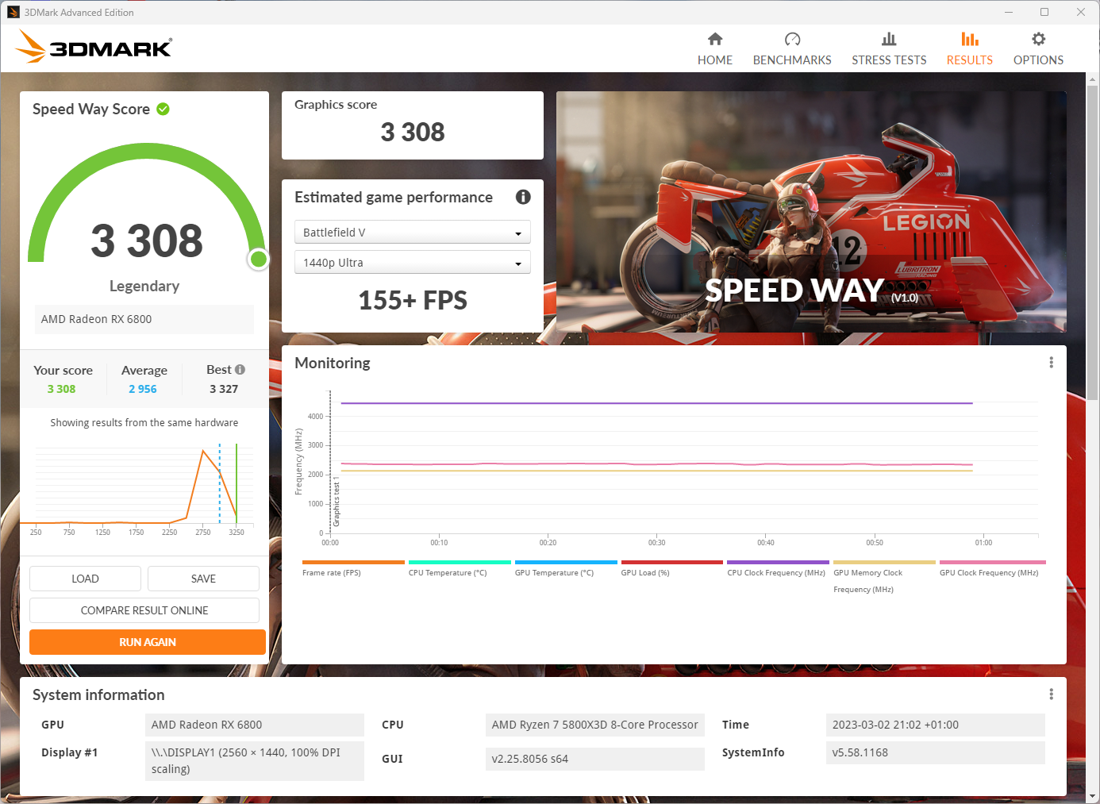Switch to the Benchmarks tab
Screen dimensions: 1100x804
(792, 49)
